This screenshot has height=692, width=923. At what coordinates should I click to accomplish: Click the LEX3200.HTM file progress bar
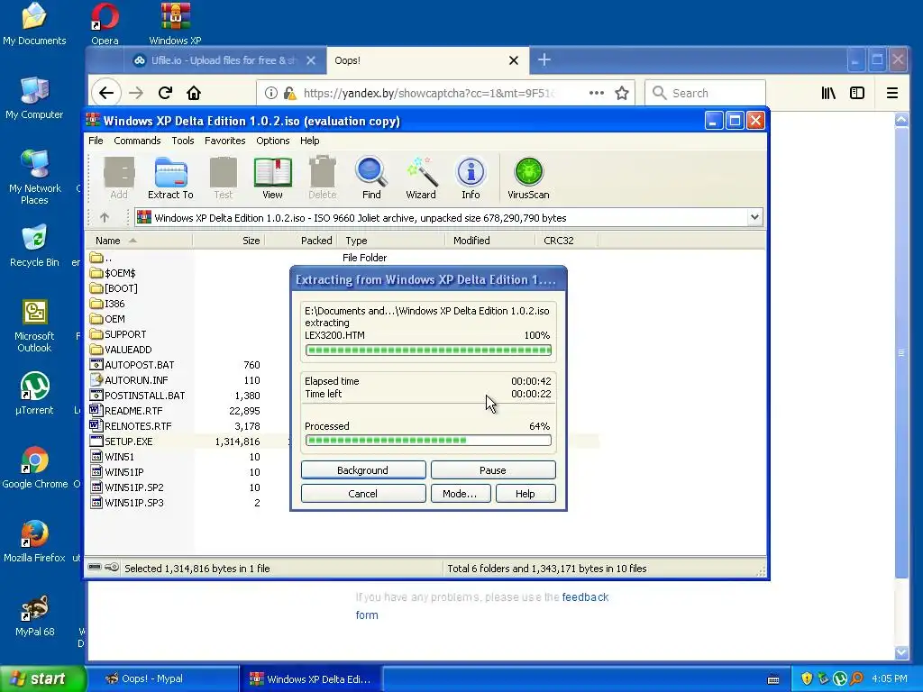(x=428, y=351)
